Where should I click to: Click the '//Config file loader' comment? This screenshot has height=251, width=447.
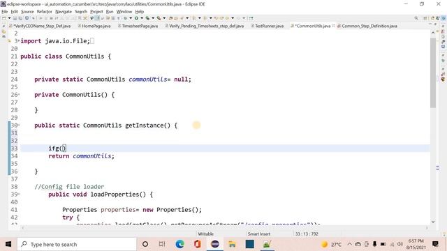[69, 187]
